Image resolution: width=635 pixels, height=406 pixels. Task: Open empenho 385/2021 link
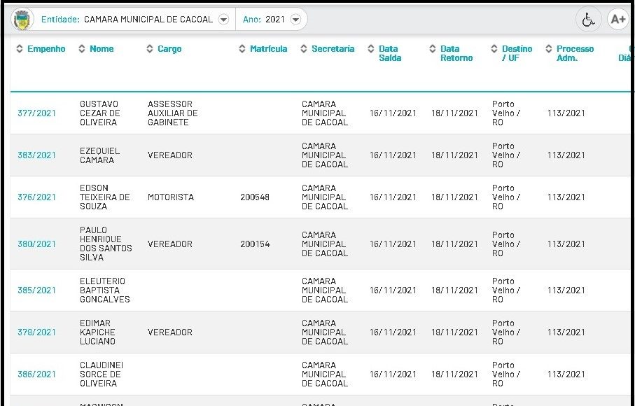pyautogui.click(x=36, y=290)
